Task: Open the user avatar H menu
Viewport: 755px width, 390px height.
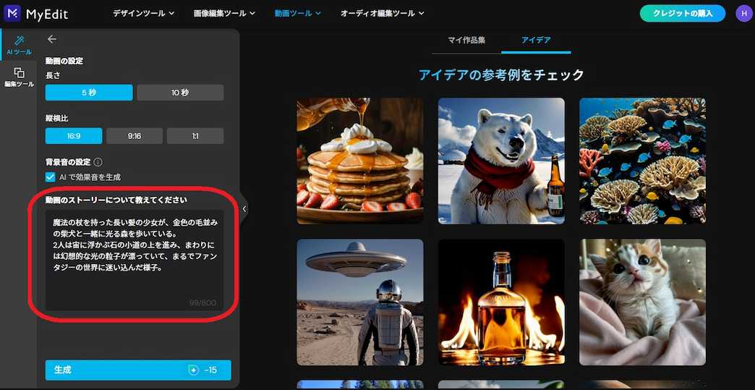Action: click(x=743, y=14)
